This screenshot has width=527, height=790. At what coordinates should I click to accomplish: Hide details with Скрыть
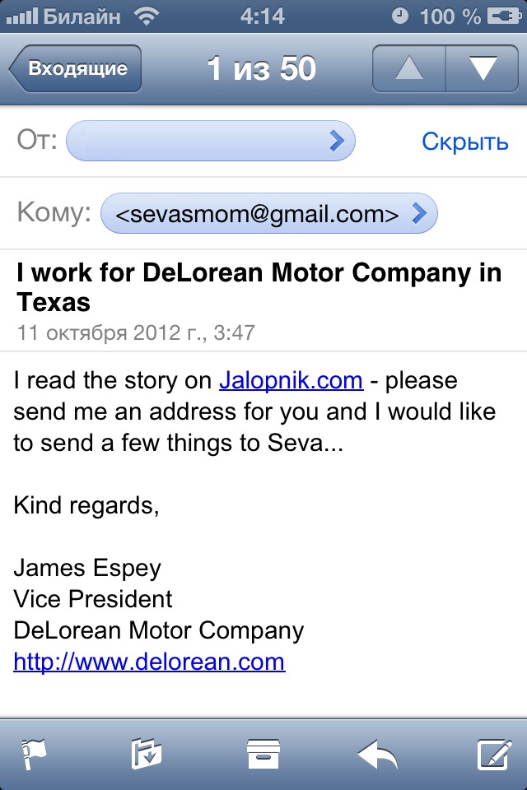[465, 142]
